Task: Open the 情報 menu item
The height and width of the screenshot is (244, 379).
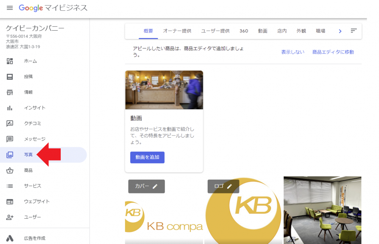Action: click(x=44, y=92)
